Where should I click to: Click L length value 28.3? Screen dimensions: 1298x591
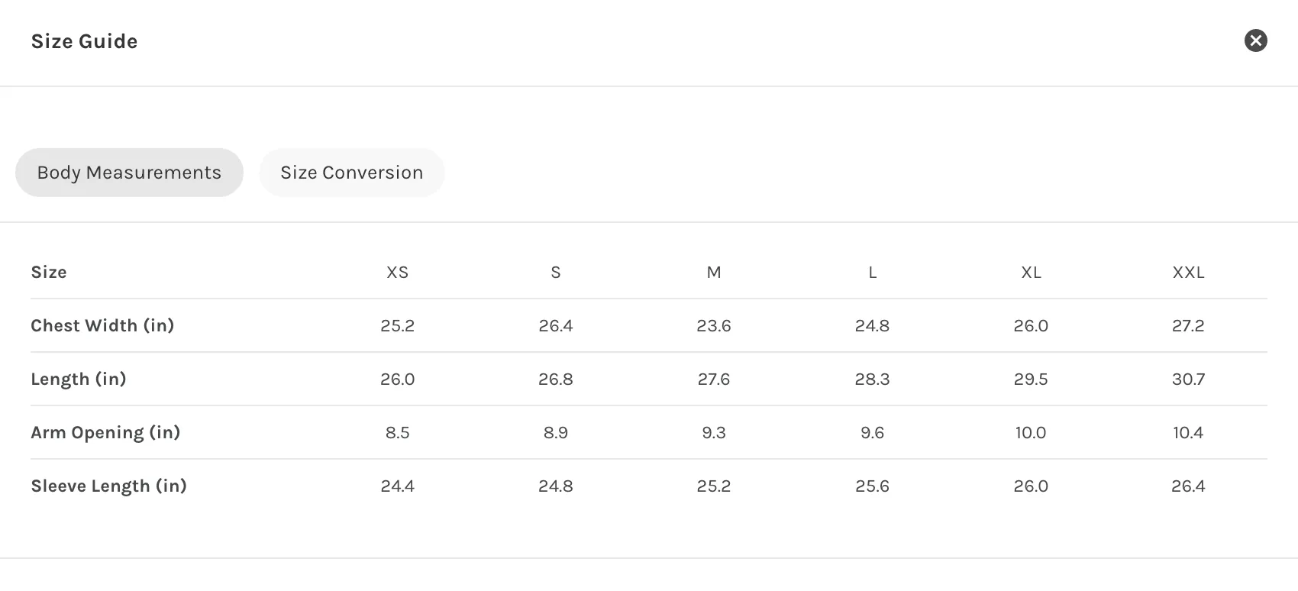pos(873,379)
